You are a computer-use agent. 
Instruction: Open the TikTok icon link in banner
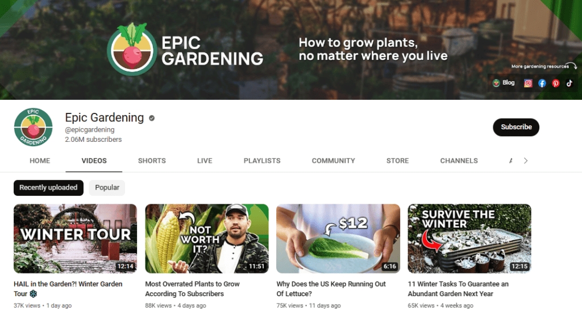[569, 83]
